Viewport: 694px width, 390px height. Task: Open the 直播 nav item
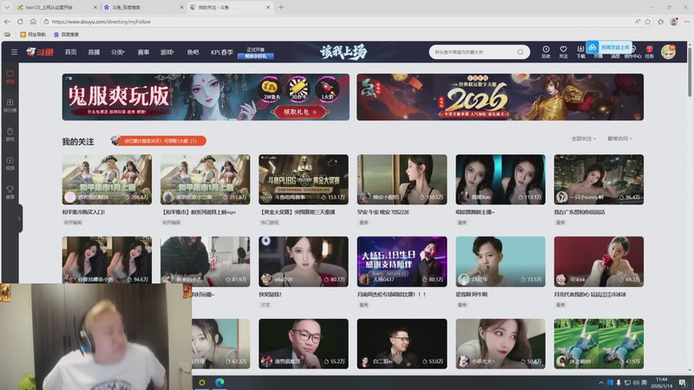coord(94,52)
